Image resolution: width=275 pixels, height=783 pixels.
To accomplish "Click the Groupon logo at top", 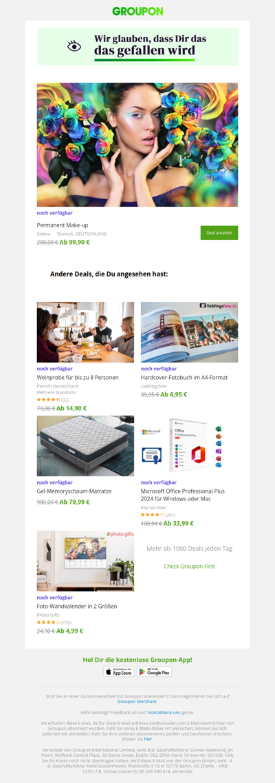I will (x=137, y=11).
